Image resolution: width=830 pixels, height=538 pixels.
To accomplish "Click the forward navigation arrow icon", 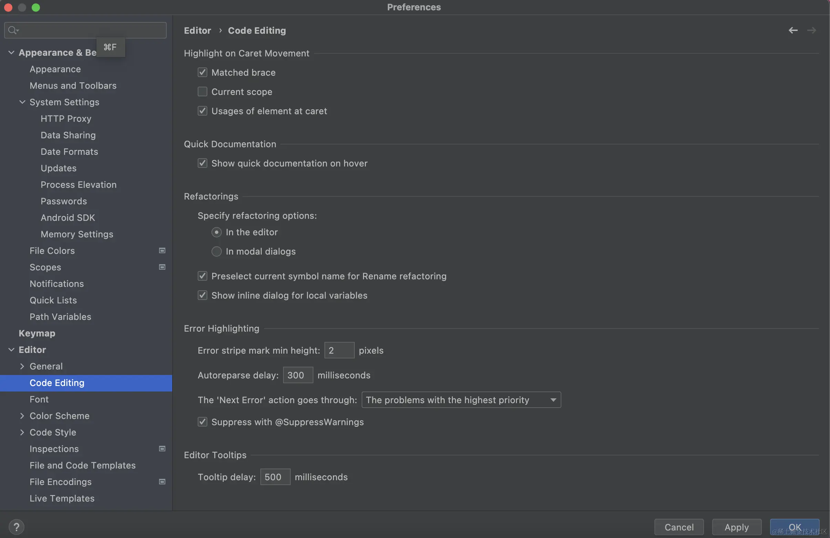I will click(x=811, y=30).
